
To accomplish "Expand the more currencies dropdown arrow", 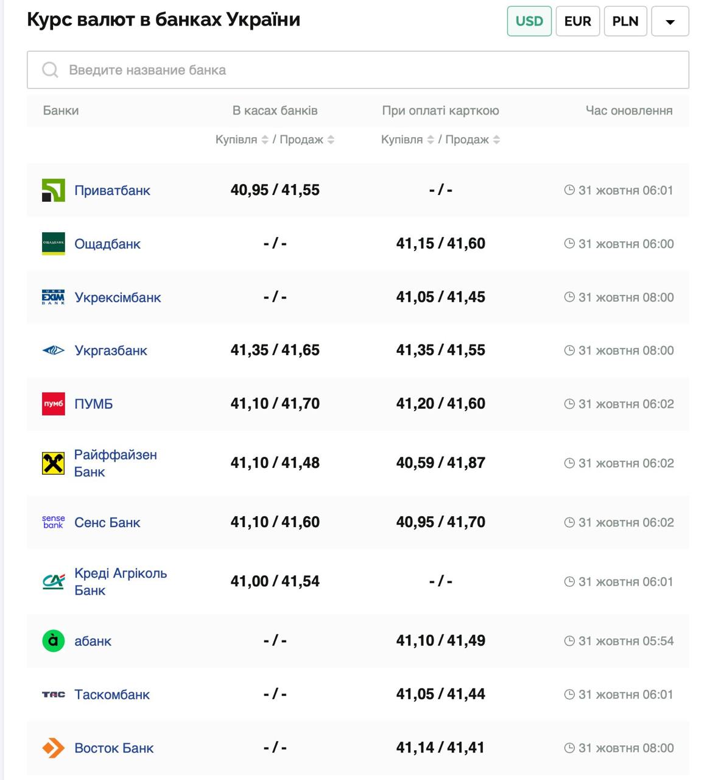I will (x=670, y=21).
